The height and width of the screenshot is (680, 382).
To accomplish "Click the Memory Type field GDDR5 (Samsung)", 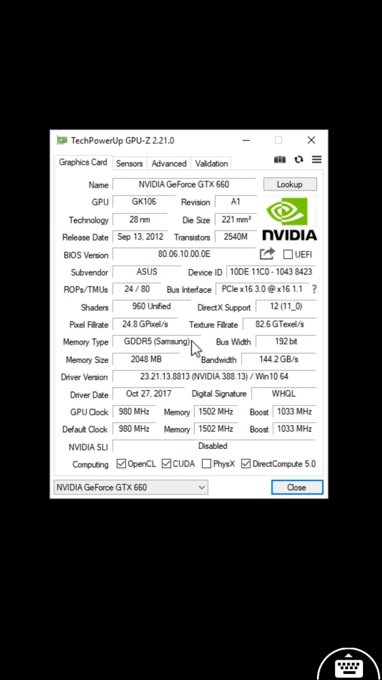I will 156,341.
